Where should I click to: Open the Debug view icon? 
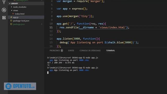point(4,10)
